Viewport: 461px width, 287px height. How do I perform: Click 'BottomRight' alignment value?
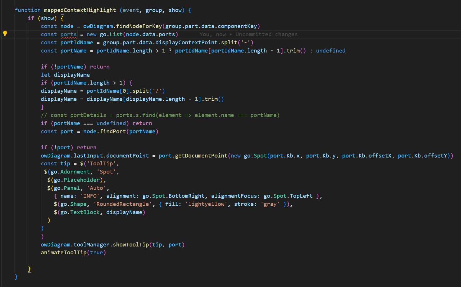tap(187, 196)
